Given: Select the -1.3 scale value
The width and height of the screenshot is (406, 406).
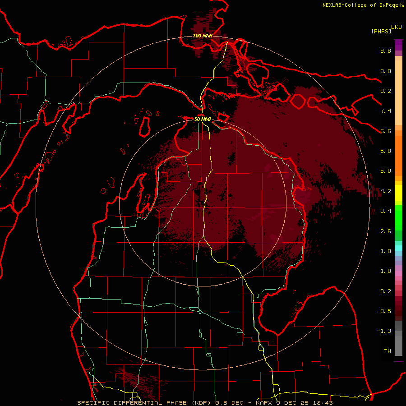Looking at the screenshot, I should pos(384,331).
